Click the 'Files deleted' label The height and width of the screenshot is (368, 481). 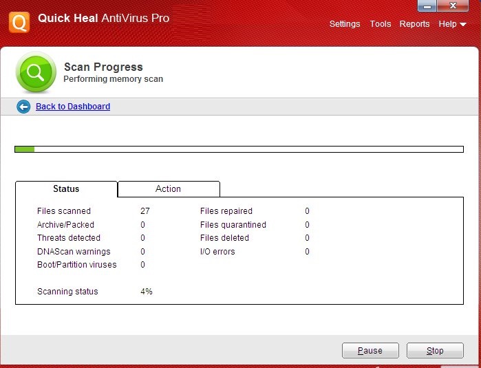[224, 238]
